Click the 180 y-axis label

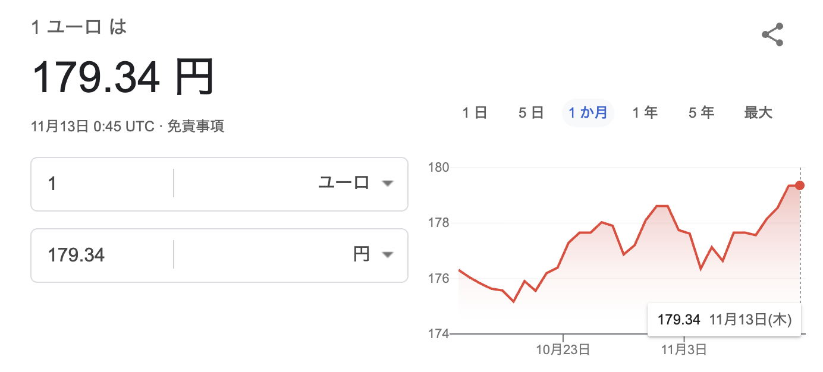[x=438, y=168]
